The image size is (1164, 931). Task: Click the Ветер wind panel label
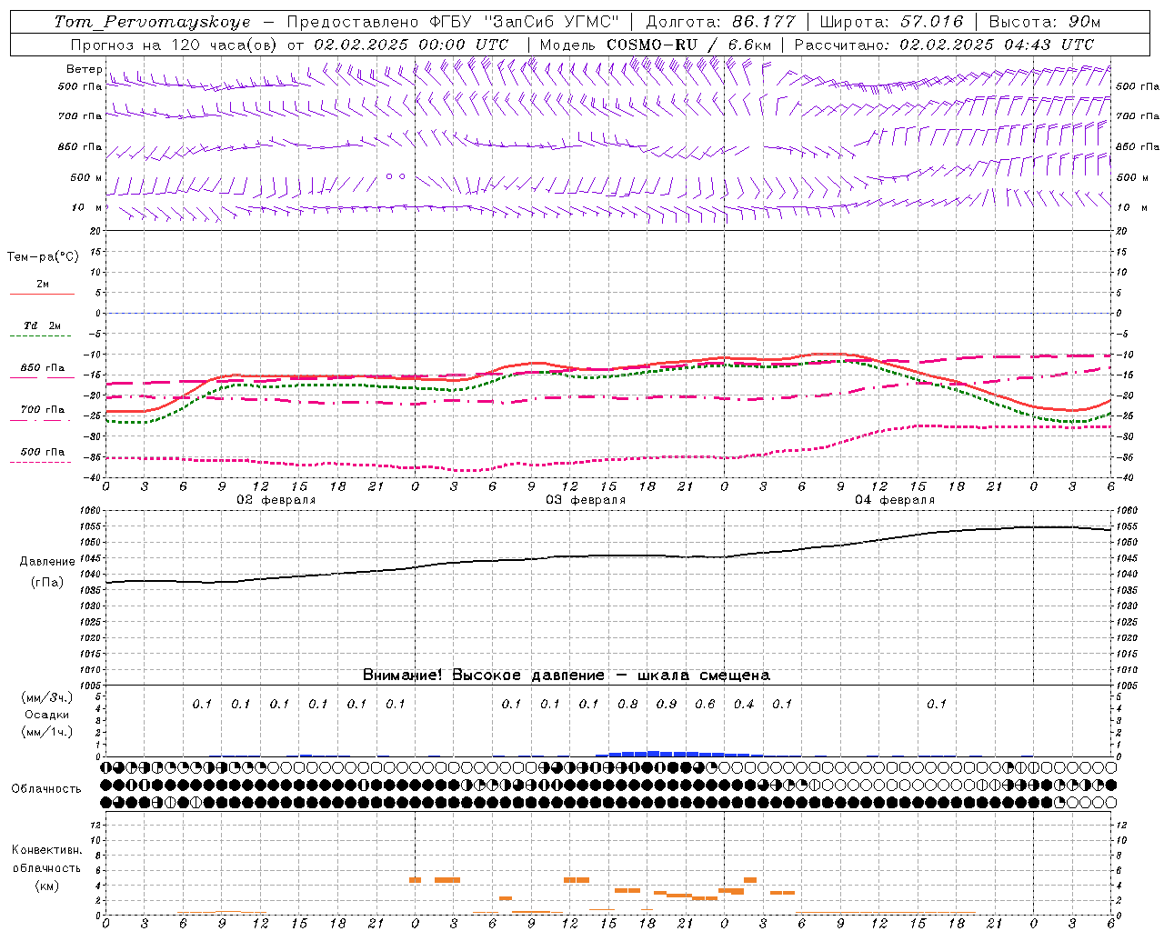click(x=85, y=69)
